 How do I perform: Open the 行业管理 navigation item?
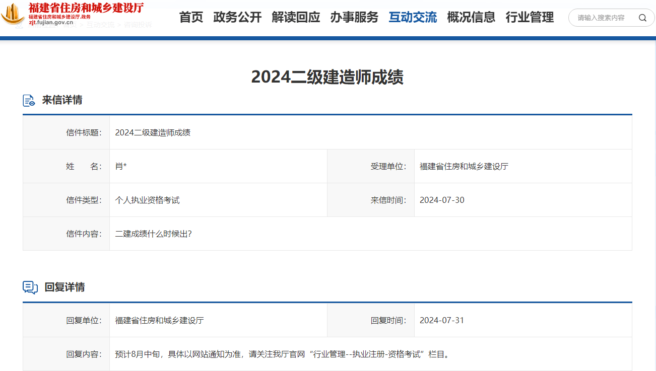pos(529,17)
